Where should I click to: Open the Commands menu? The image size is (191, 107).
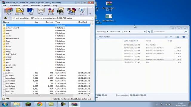pyautogui.click(x=15, y=6)
